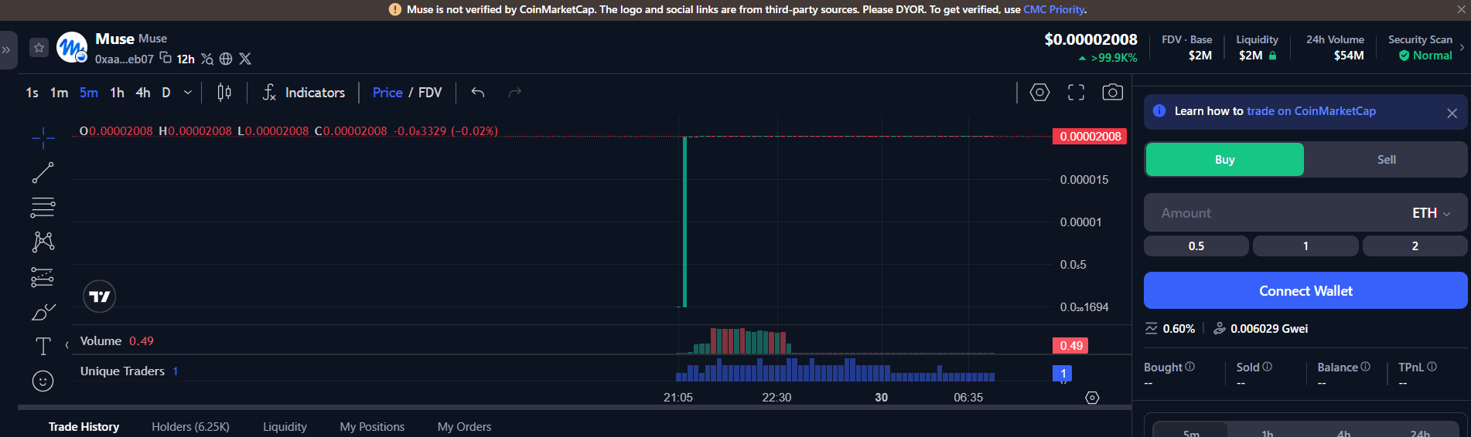This screenshot has height=437, width=1471.
Task: Open the My Positions tab
Action: (x=372, y=427)
